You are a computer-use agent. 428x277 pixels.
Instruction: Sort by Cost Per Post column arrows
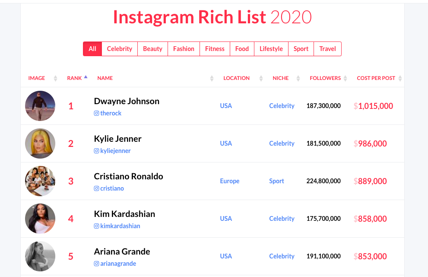pos(400,78)
